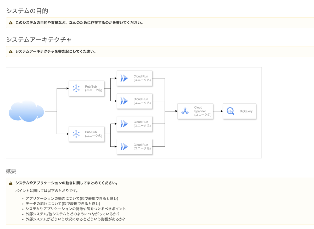Click the blue cloud icon in the diagram
Image resolution: width=314 pixels, height=229 pixels.
pos(26,111)
